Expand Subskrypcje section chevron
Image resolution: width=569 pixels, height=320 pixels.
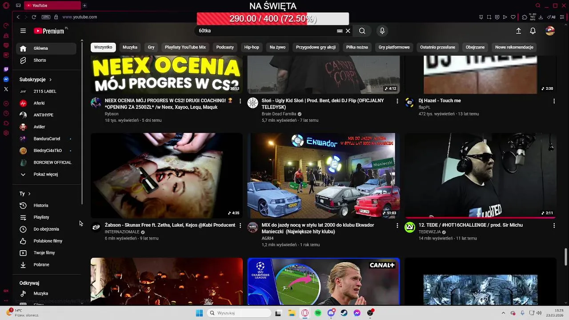[x=50, y=80]
